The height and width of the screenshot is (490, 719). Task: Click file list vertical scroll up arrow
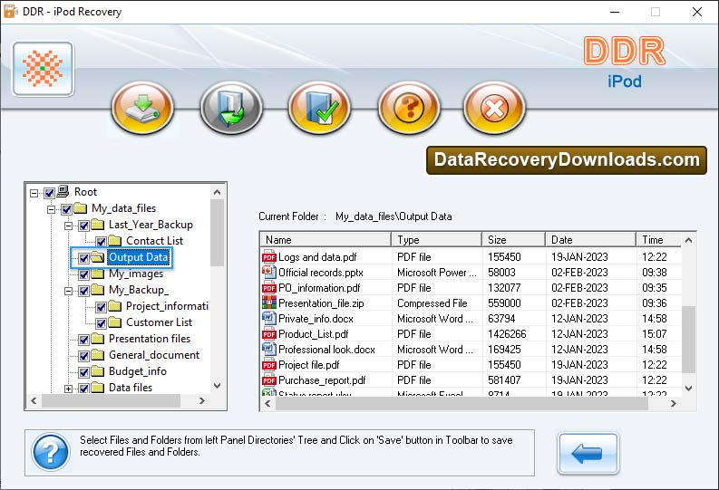(688, 240)
